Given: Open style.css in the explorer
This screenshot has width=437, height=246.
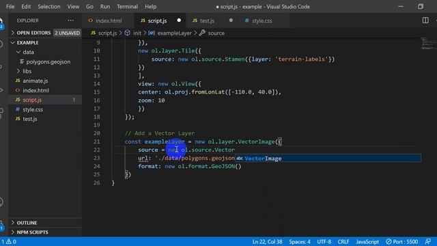Looking at the screenshot, I should [x=33, y=109].
